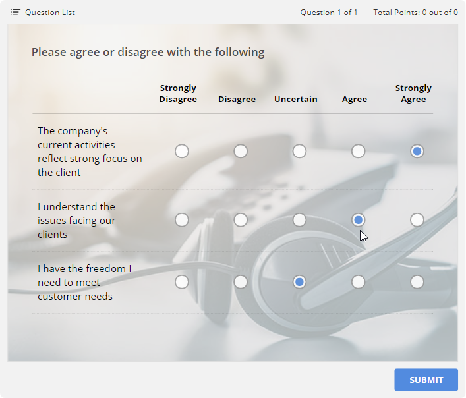This screenshot has width=466, height=398.
Task: Select Strongly Disagree for freedom statement
Action: tap(182, 282)
